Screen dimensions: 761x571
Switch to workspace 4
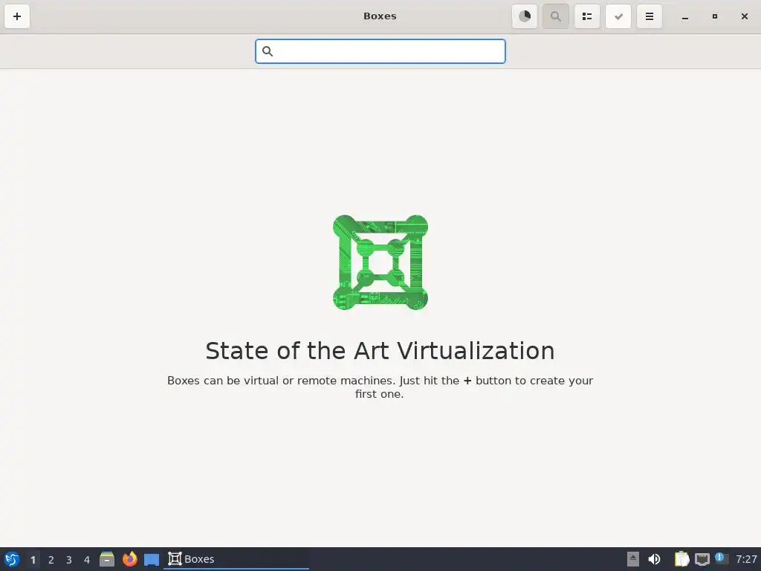click(x=87, y=559)
